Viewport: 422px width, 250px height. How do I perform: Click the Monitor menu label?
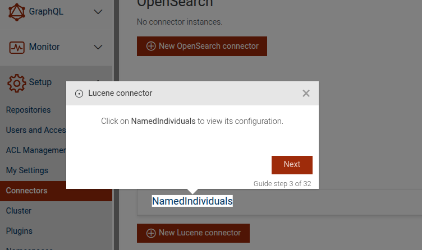point(44,47)
